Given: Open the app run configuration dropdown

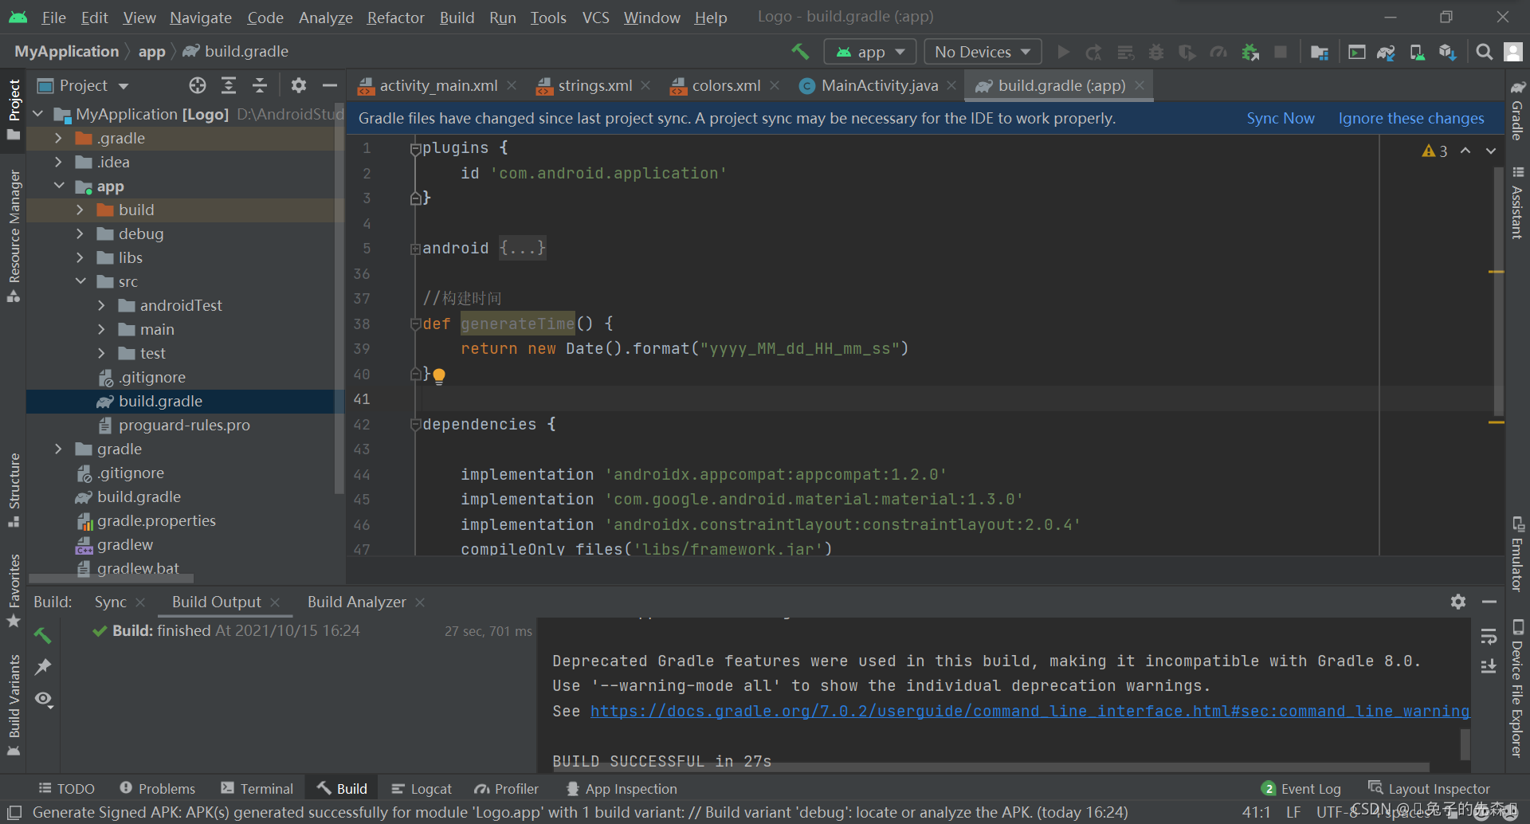Looking at the screenshot, I should pos(869,52).
